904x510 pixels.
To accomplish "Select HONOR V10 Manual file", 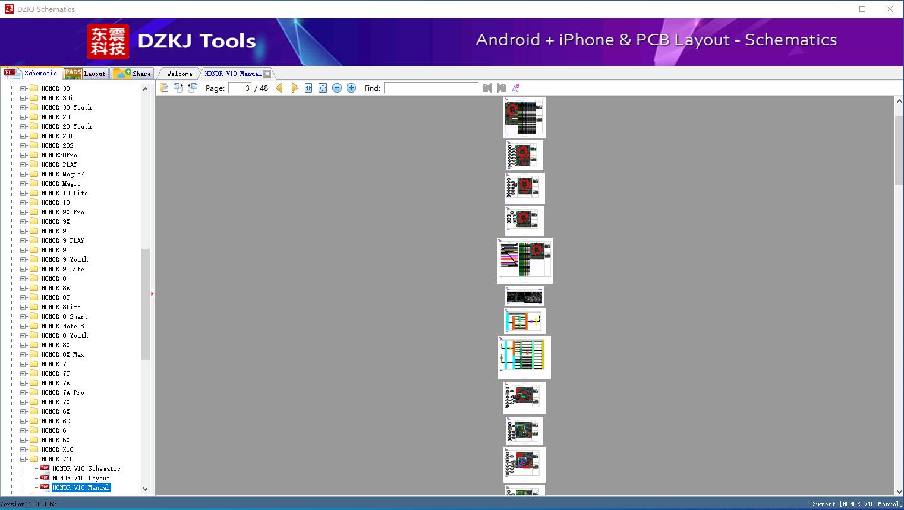I will (81, 487).
